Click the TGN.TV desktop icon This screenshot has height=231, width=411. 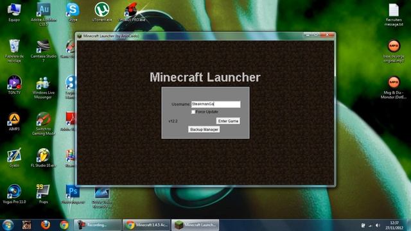14,85
